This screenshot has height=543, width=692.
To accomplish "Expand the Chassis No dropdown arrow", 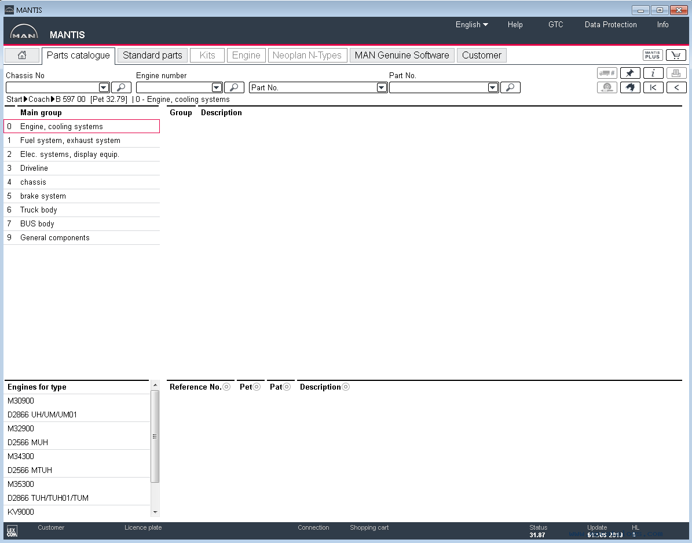I will 104,87.
